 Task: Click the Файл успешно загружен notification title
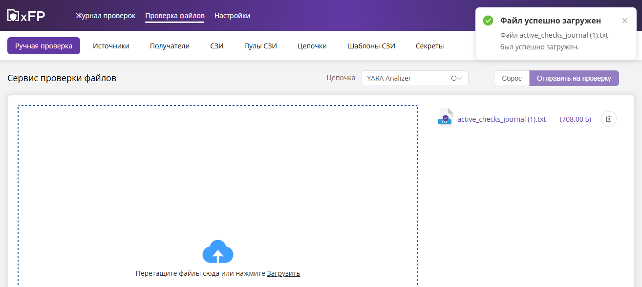551,21
